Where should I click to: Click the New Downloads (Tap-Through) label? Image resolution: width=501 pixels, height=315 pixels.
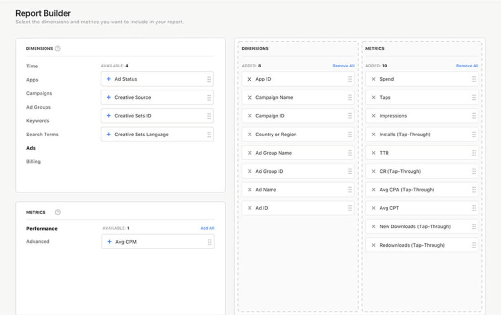click(x=415, y=226)
